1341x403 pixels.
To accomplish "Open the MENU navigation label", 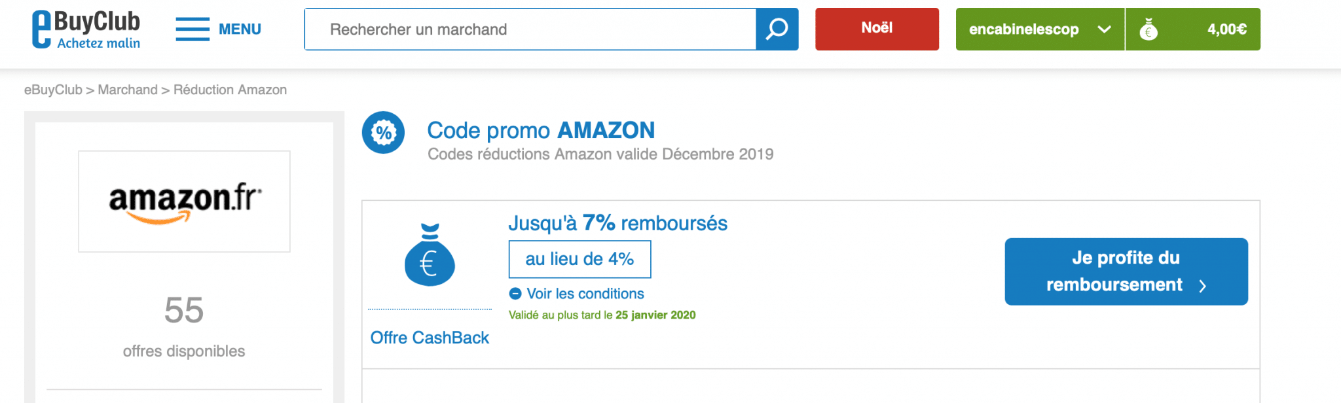I will tap(240, 29).
